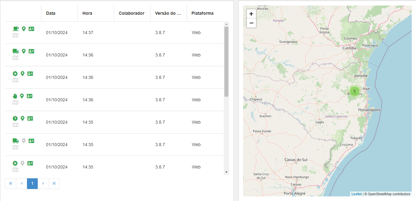Click the gray location pin beside the truck icon
Screen dimensions: 416x201
[x=24, y=141]
